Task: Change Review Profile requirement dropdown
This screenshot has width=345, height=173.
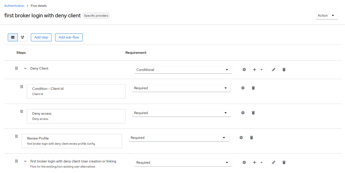Action: click(x=179, y=138)
